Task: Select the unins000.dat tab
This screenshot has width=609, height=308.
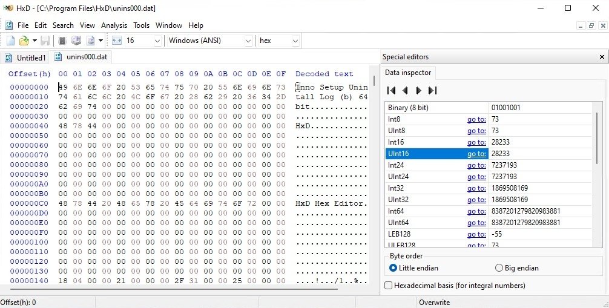Action: tap(81, 57)
